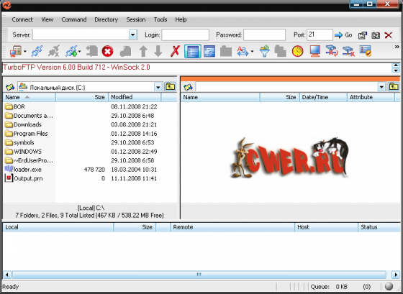The image size is (403, 294).
Task: Open the Site Manager icon
Action: pyautogui.click(x=16, y=51)
